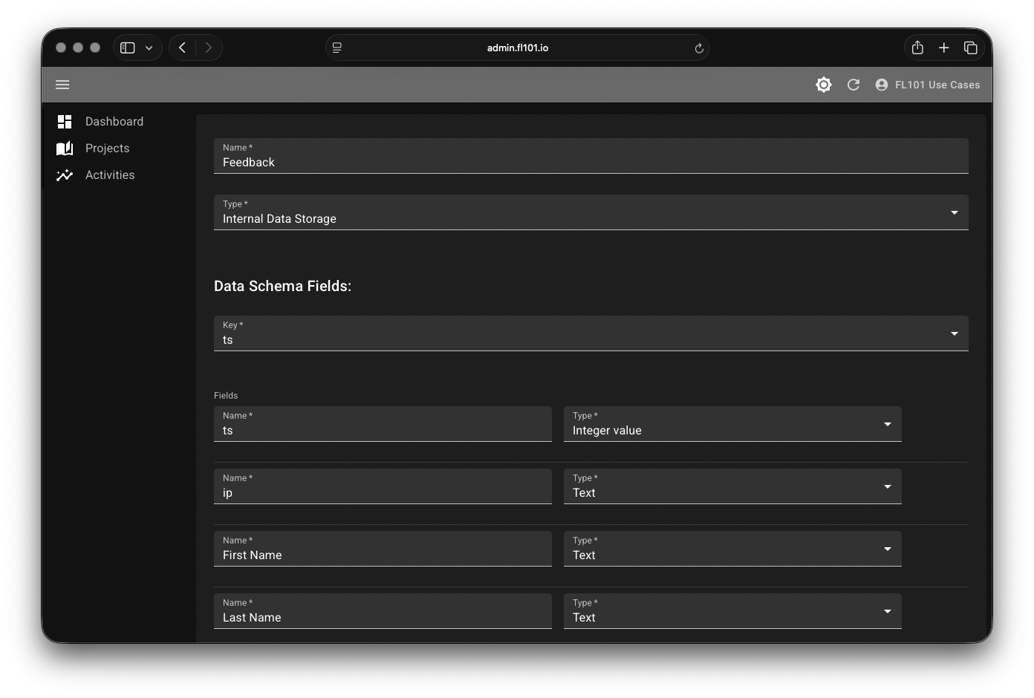
Task: Reload the page from the address bar
Action: pyautogui.click(x=698, y=48)
